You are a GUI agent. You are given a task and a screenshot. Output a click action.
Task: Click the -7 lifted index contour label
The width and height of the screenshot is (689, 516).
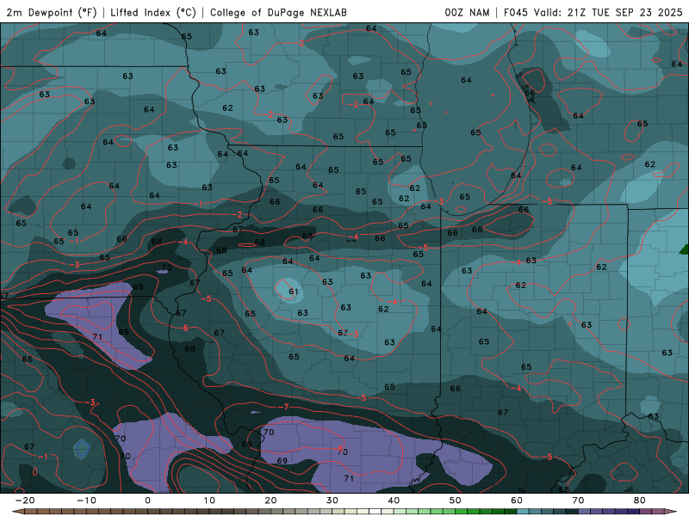[x=284, y=407]
